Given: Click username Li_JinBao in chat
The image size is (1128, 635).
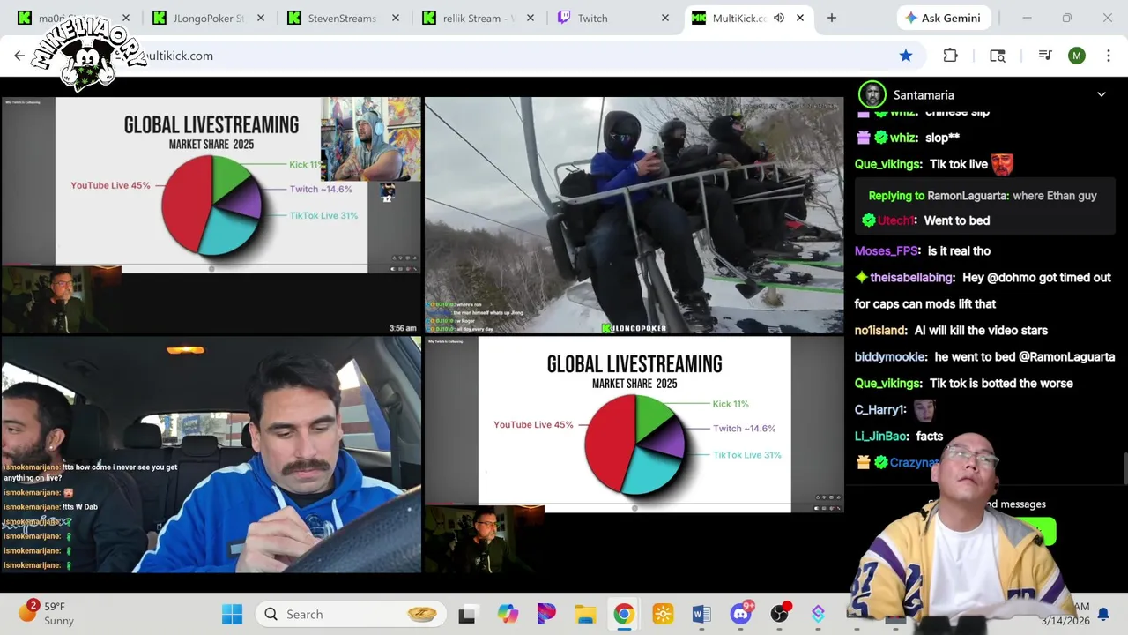Looking at the screenshot, I should (881, 437).
